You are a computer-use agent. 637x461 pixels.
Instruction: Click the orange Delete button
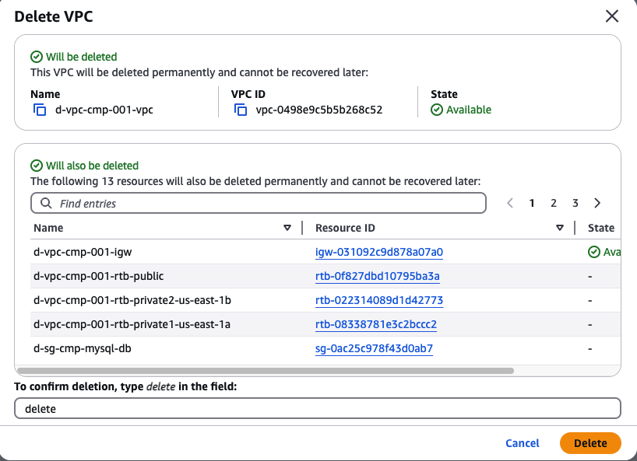(589, 443)
